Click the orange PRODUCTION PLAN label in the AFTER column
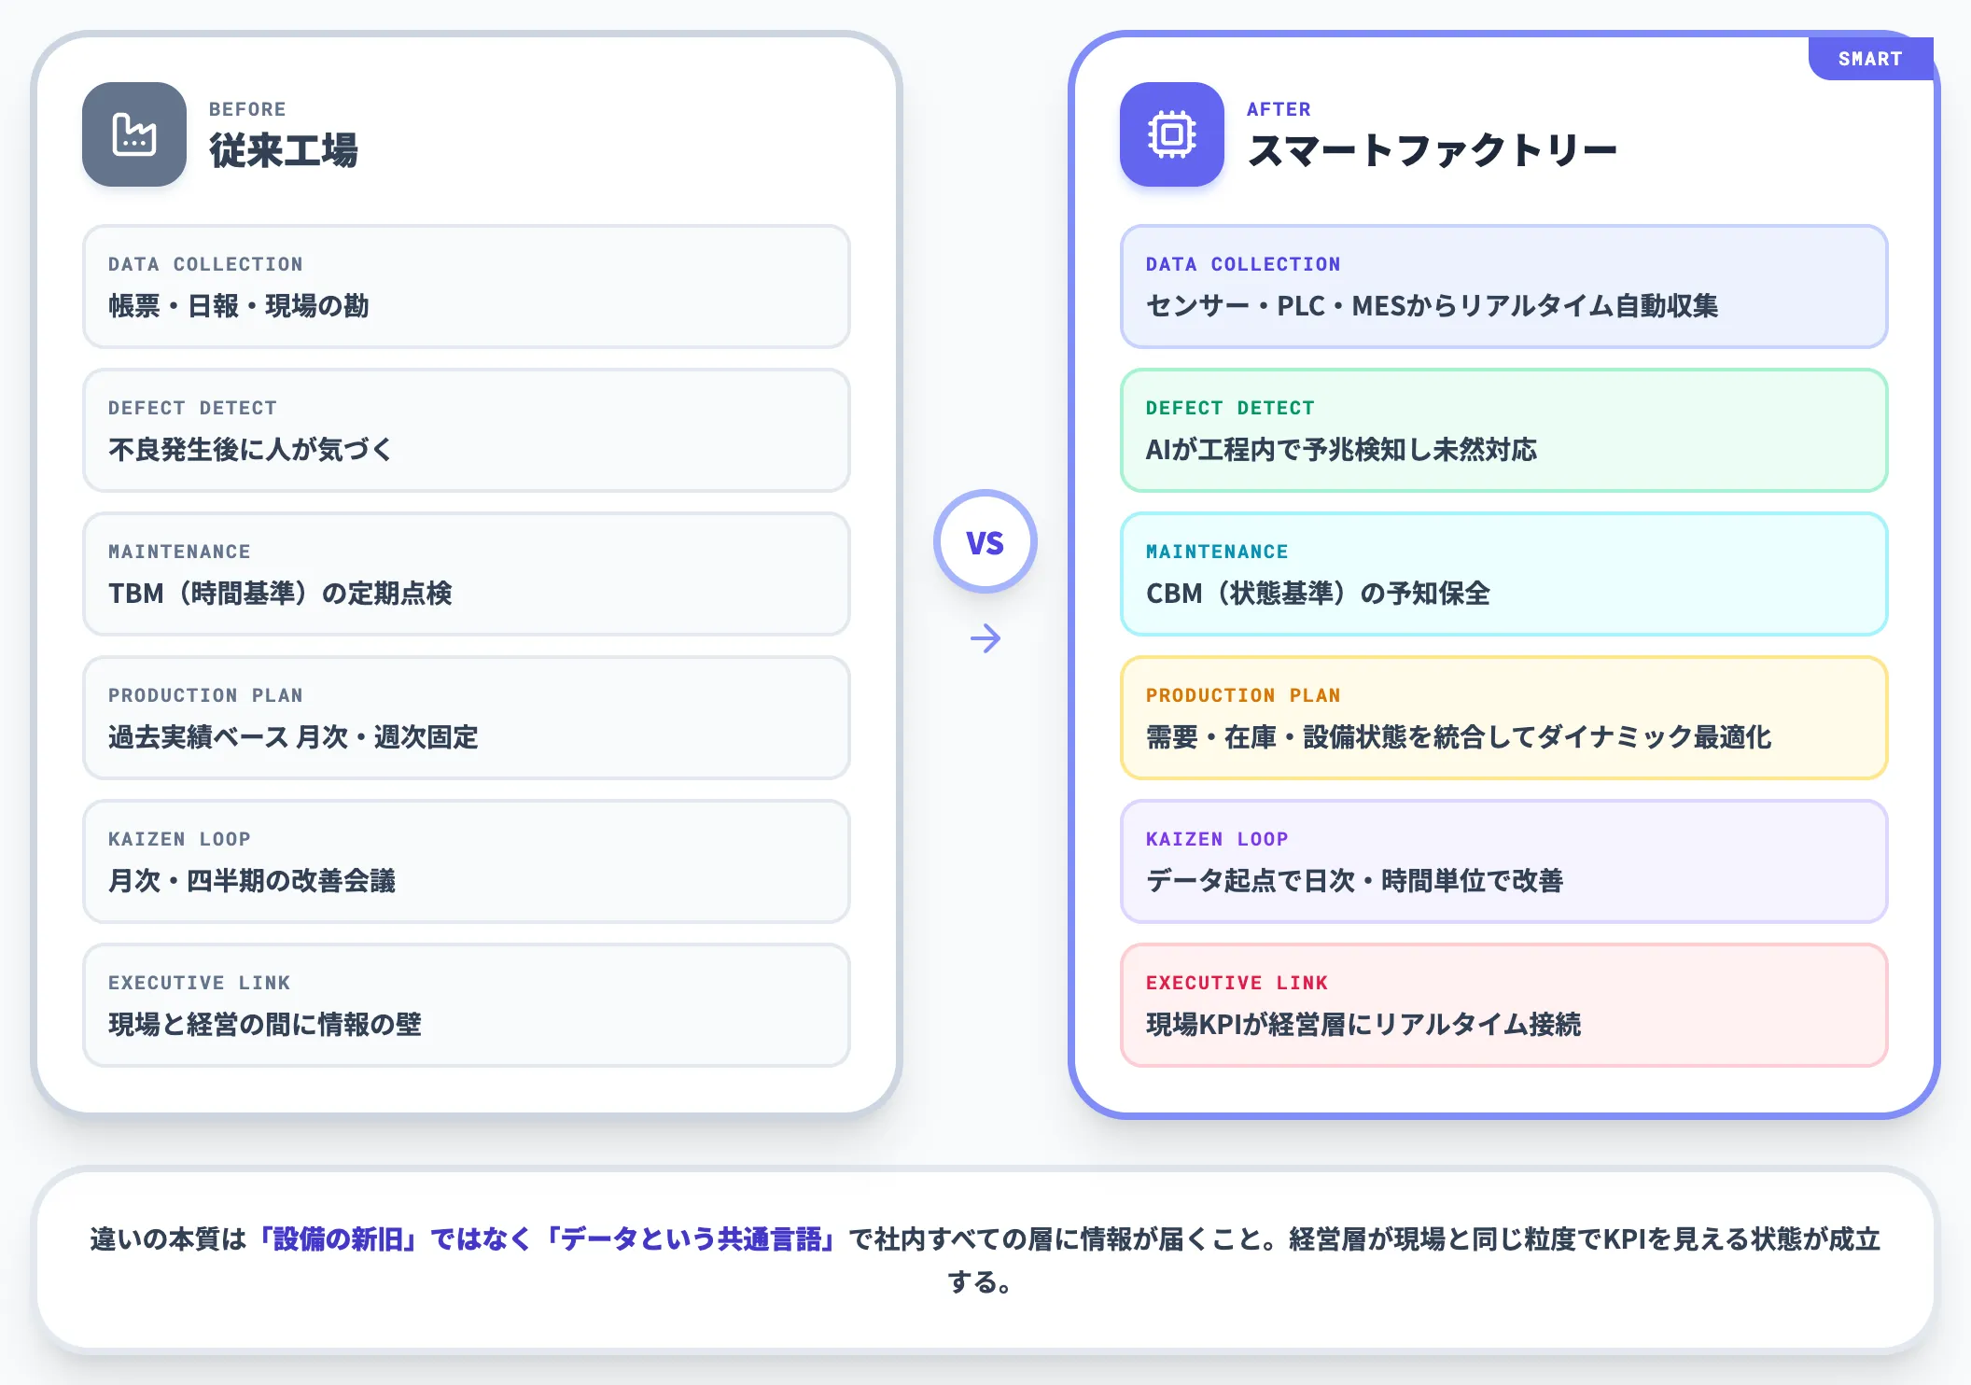Image resolution: width=1971 pixels, height=1385 pixels. [1243, 695]
